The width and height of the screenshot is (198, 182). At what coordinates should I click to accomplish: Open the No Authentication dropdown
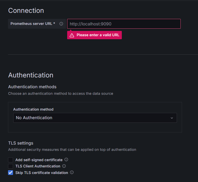pos(93,118)
